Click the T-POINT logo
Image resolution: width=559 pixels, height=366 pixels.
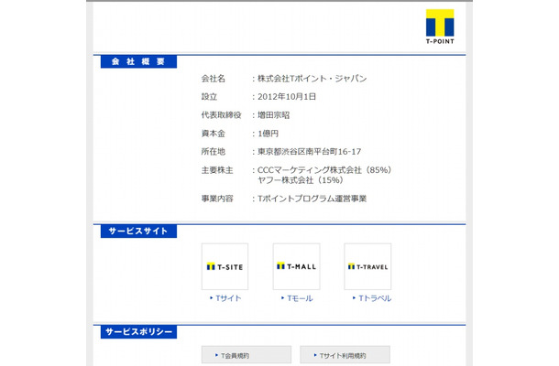[x=440, y=27]
